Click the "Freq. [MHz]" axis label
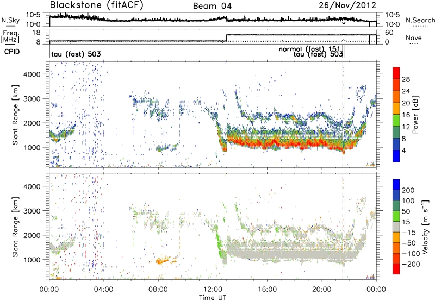435x301 pixels. (x=10, y=36)
